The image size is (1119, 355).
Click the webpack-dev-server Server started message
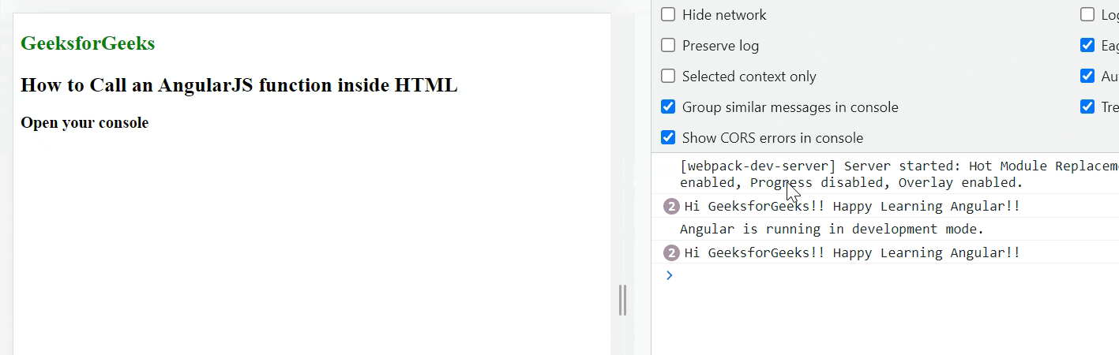(x=899, y=174)
